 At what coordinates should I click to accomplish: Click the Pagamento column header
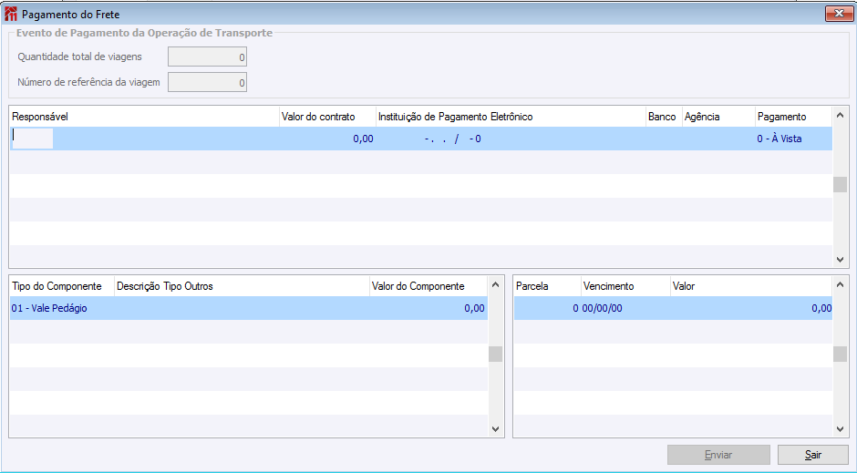click(793, 117)
